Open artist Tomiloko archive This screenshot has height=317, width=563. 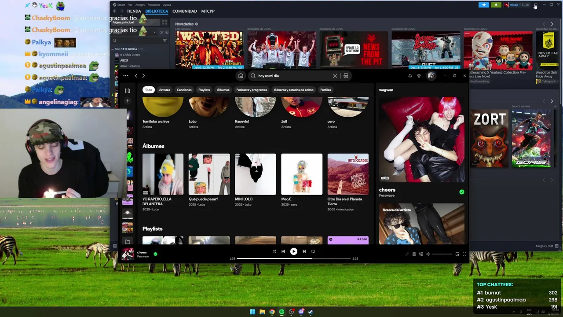pyautogui.click(x=163, y=107)
